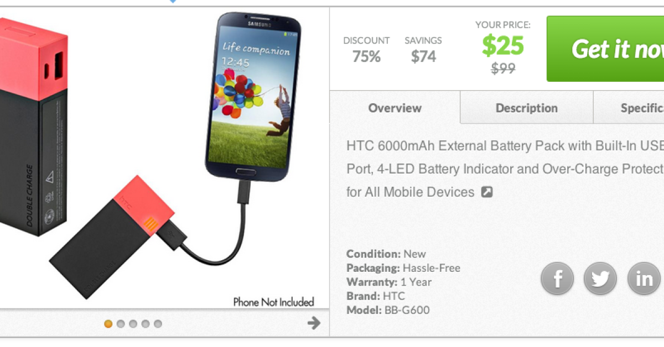Share the deal on Facebook
Image resolution: width=664 pixels, height=347 pixels.
[557, 278]
